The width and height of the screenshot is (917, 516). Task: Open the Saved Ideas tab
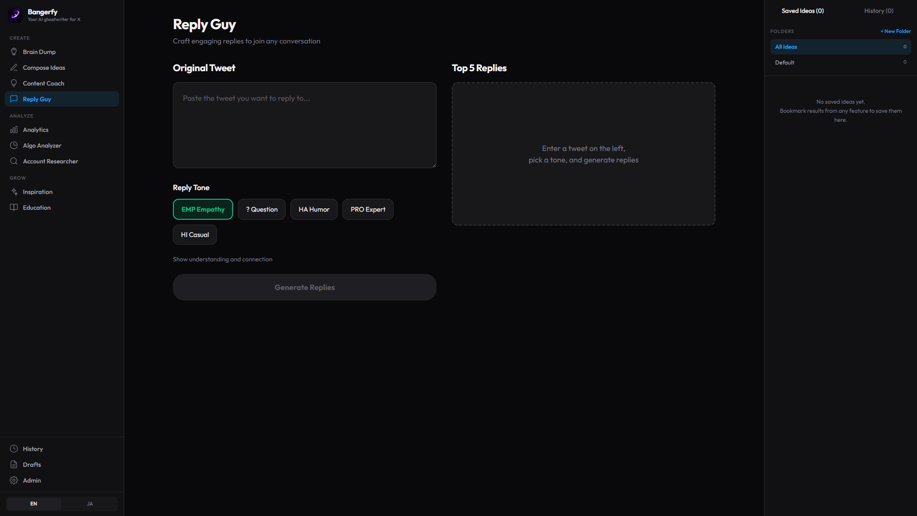coord(802,11)
